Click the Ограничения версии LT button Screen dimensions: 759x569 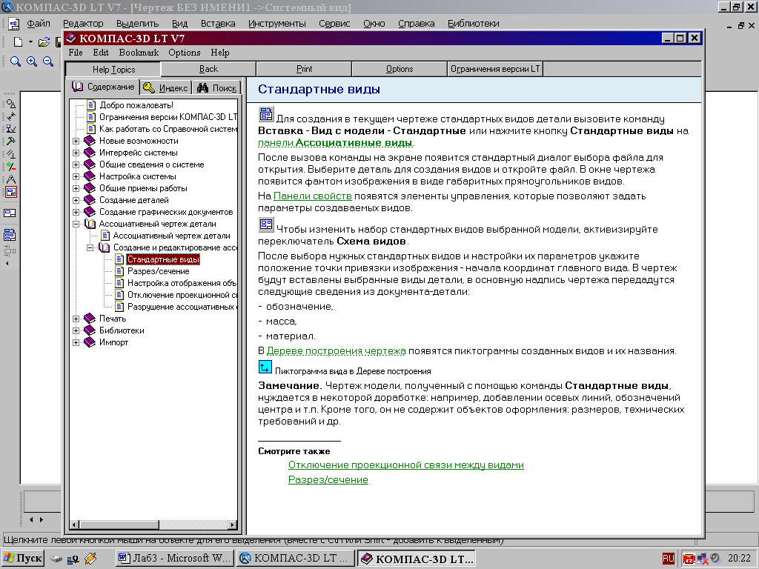coord(495,69)
